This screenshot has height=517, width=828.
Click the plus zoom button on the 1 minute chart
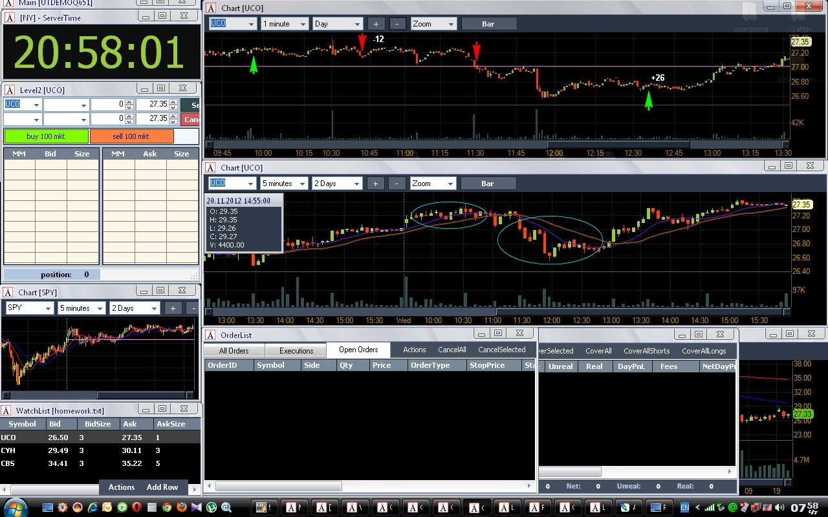[376, 24]
